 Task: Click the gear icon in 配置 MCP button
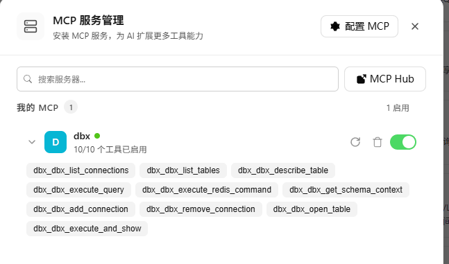tap(335, 26)
